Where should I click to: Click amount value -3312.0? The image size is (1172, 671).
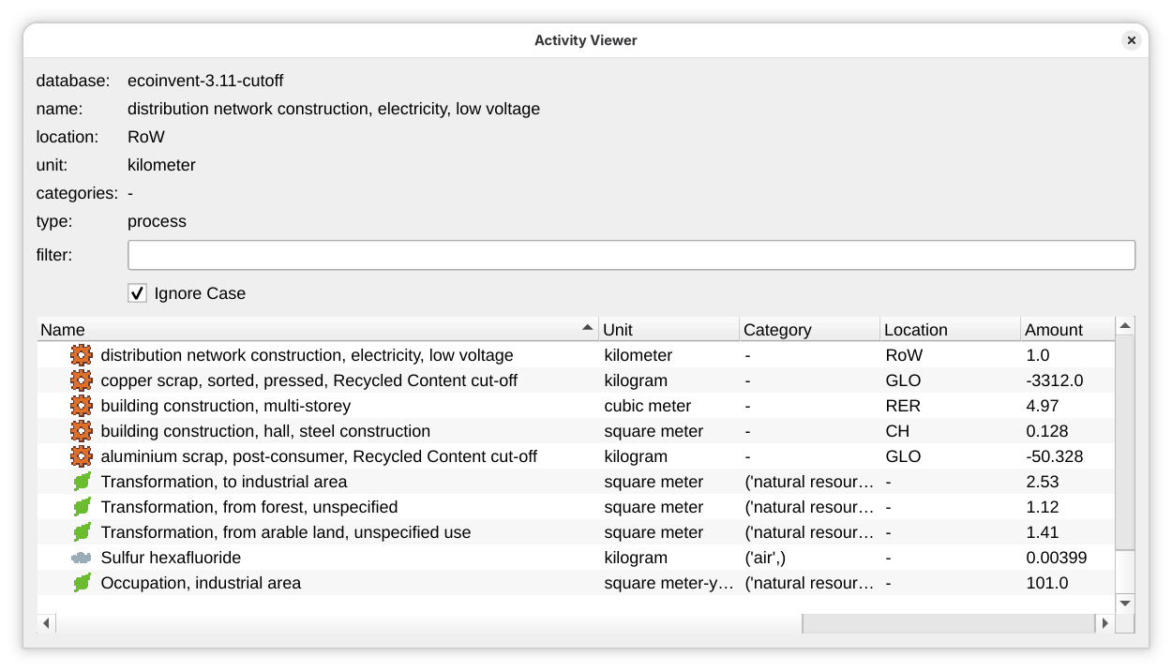(x=1055, y=380)
